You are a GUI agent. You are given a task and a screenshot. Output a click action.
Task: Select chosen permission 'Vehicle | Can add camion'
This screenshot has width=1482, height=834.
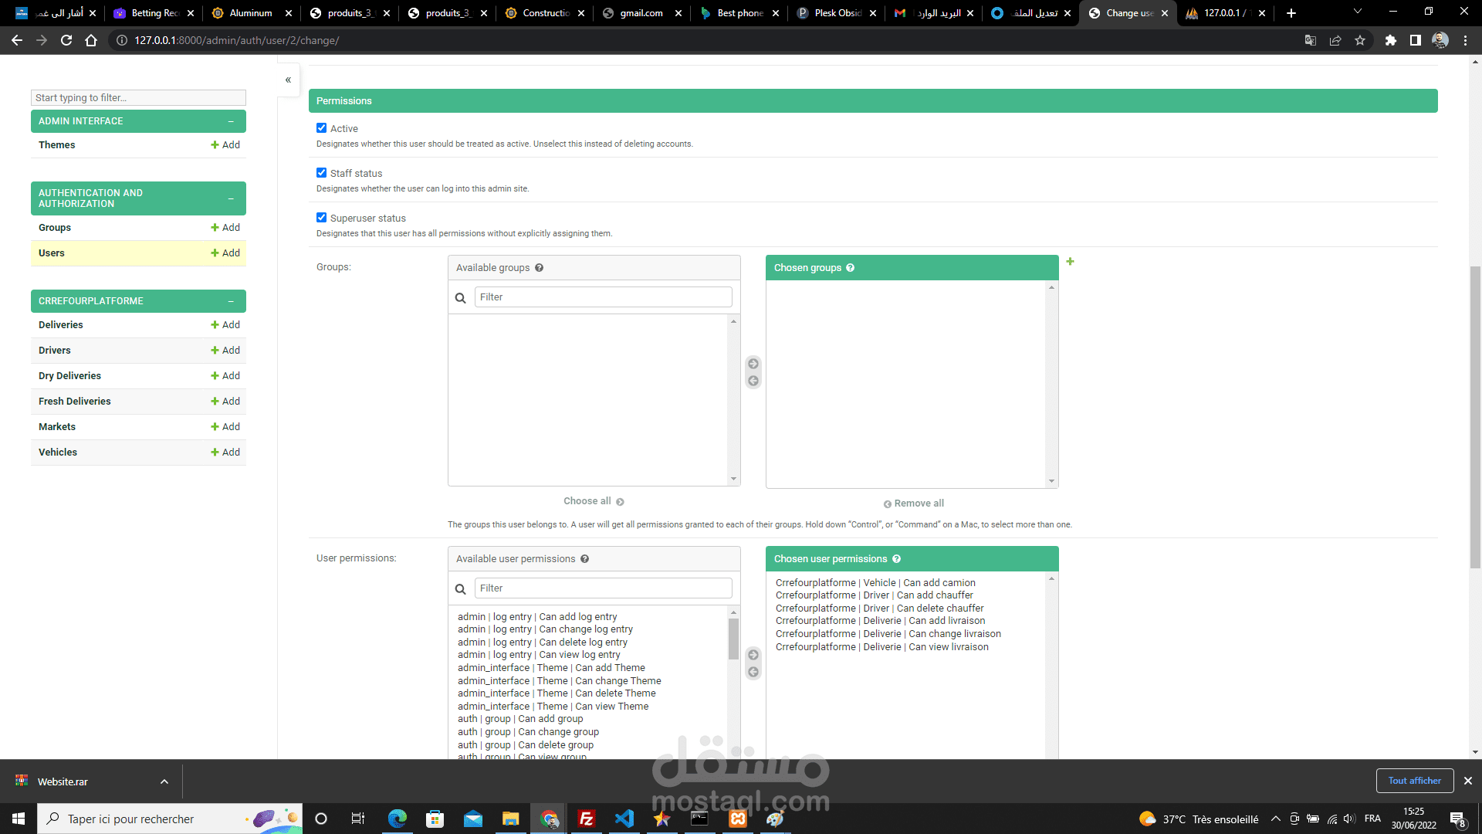pos(875,583)
